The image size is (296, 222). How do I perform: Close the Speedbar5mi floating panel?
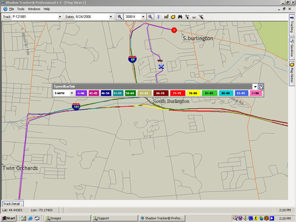261,87
